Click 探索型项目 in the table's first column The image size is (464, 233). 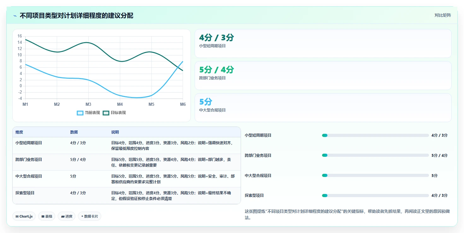point(25,193)
